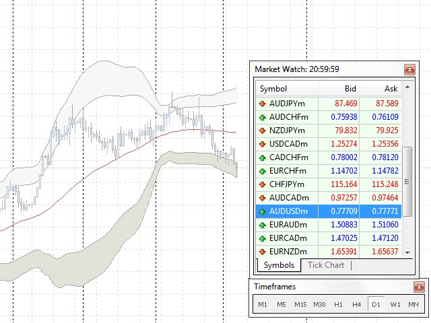This screenshot has width=431, height=323.
Task: Click the red arrow icon next to USDCADm
Action: point(263,144)
